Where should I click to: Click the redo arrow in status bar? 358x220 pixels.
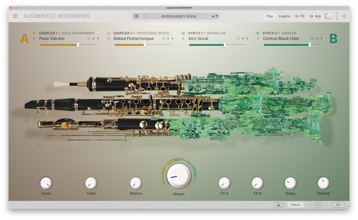[x=325, y=205]
